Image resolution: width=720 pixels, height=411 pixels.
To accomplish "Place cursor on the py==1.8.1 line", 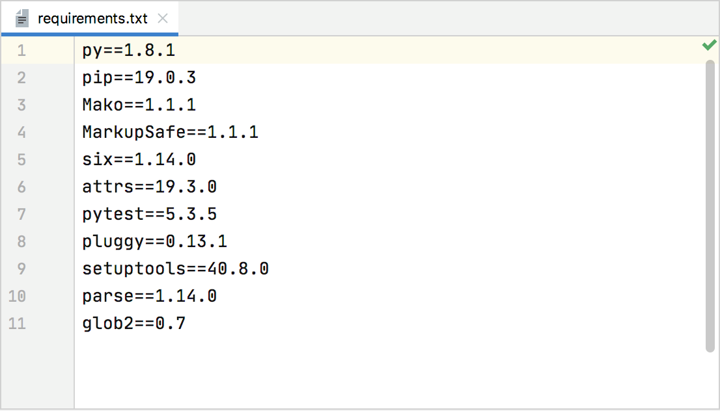I will pos(128,49).
